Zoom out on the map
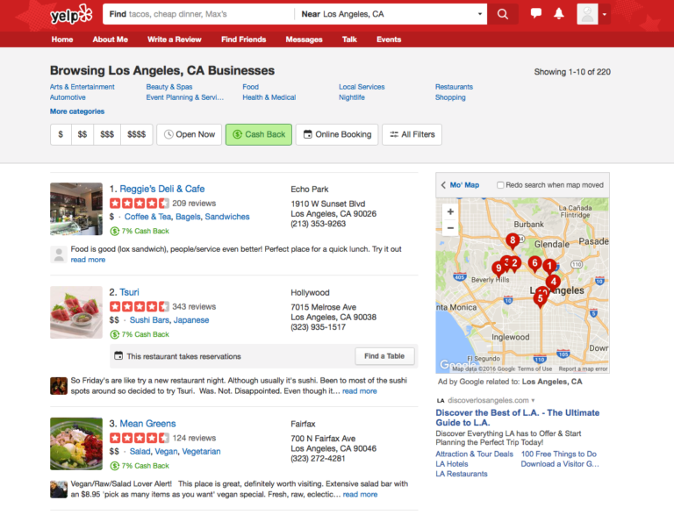This screenshot has width=674, height=515. 450,228
